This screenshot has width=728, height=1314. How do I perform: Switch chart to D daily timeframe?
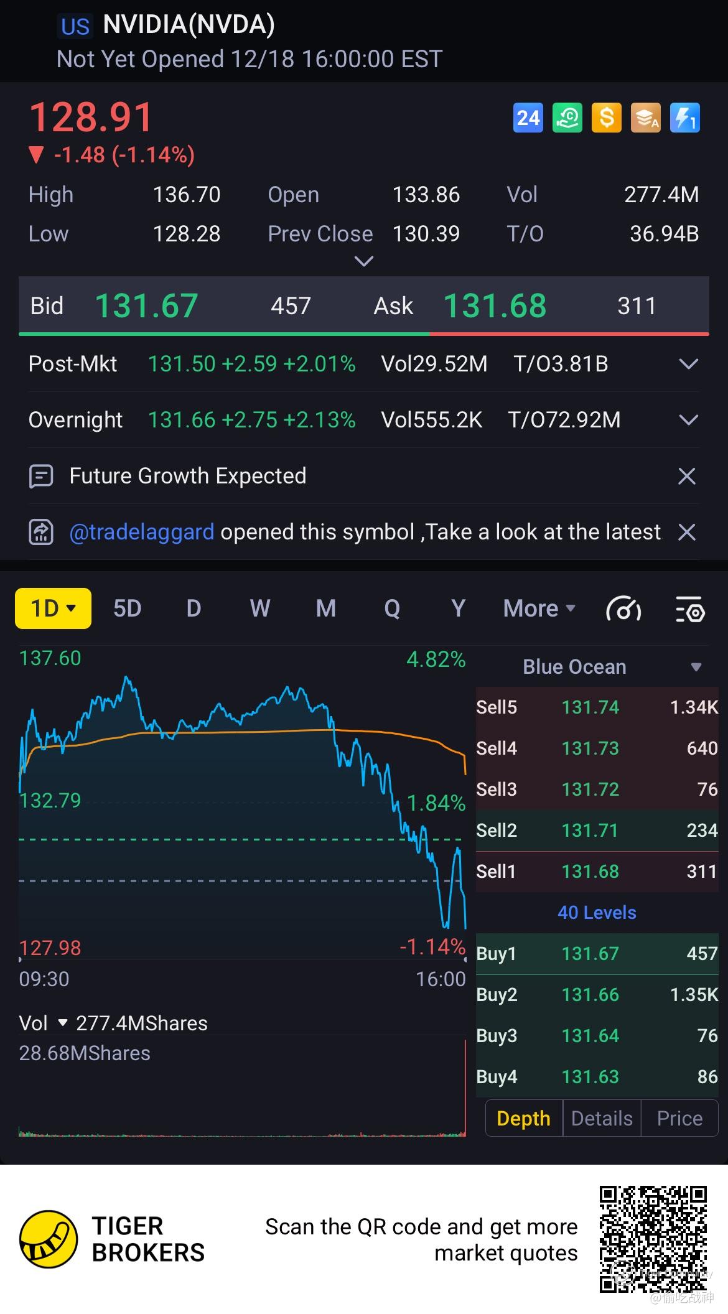coord(194,608)
